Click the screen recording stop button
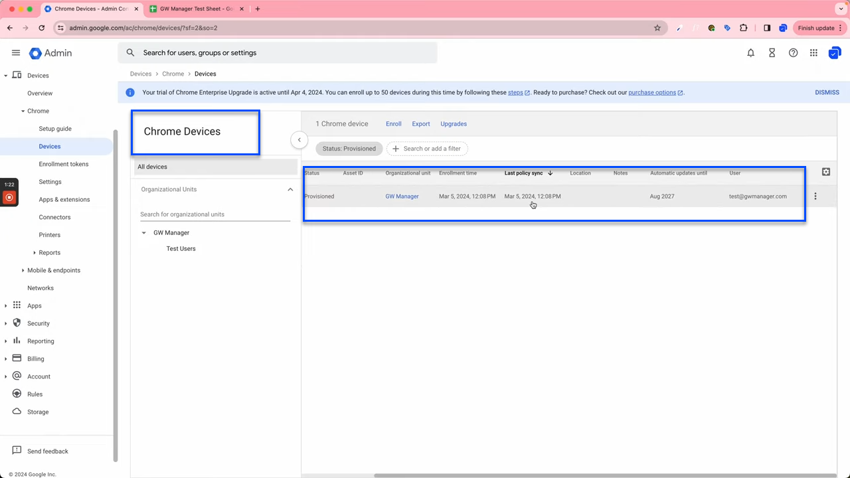The width and height of the screenshot is (850, 478). 9,197
